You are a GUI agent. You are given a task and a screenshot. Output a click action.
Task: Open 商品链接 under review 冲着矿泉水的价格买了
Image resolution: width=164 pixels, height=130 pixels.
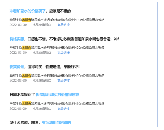[x=63, y=25]
